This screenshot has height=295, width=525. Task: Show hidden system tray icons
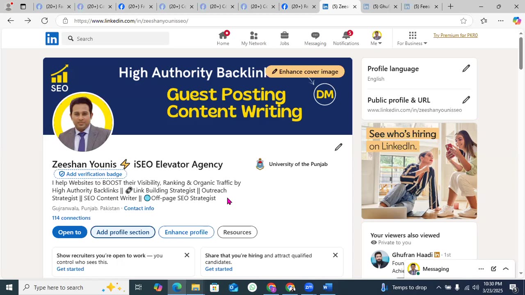438,287
